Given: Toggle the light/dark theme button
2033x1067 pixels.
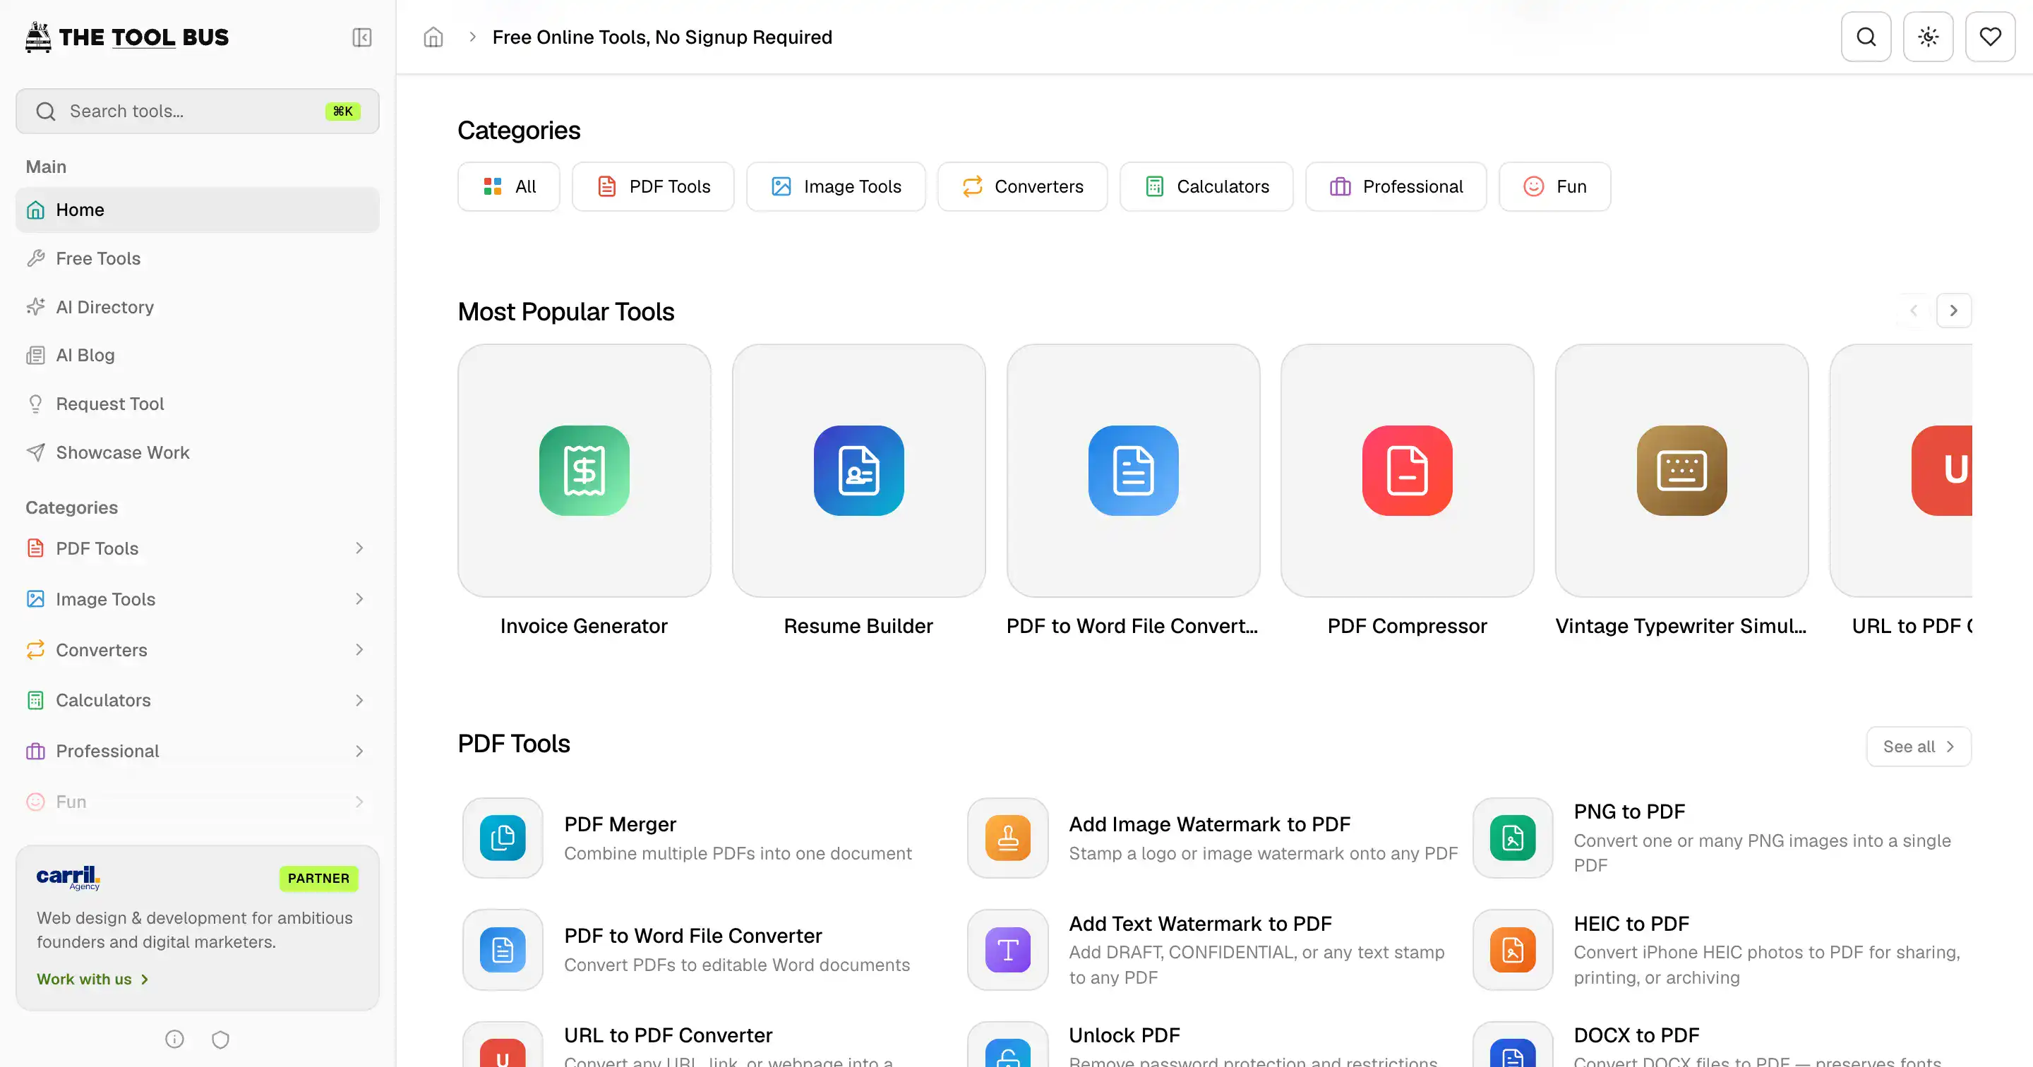Looking at the screenshot, I should (x=1928, y=36).
